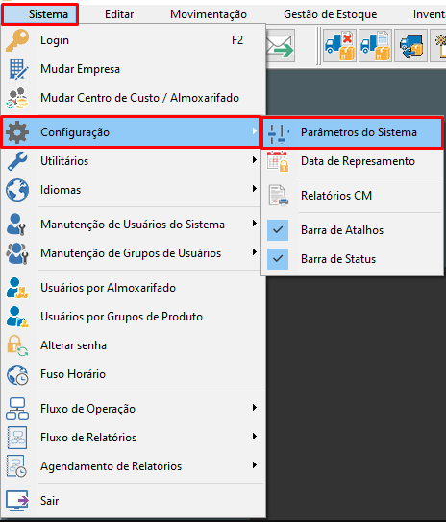Expand the Idiomas submenu arrow
Viewport: 446px width, 522px height.
click(255, 189)
